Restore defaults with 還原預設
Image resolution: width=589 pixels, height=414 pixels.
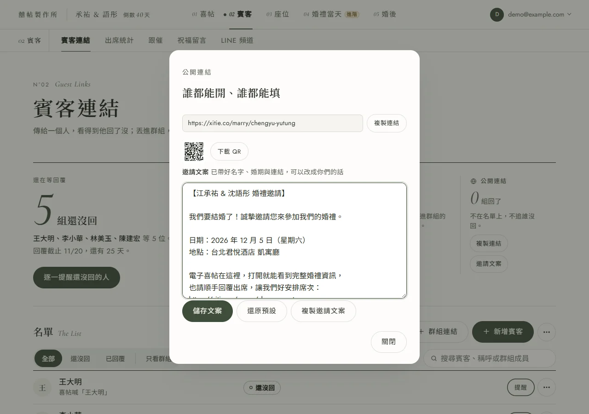[x=262, y=311]
